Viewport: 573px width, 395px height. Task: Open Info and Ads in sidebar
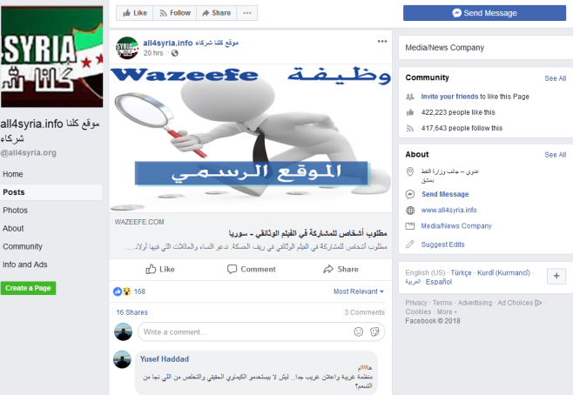[x=25, y=264]
